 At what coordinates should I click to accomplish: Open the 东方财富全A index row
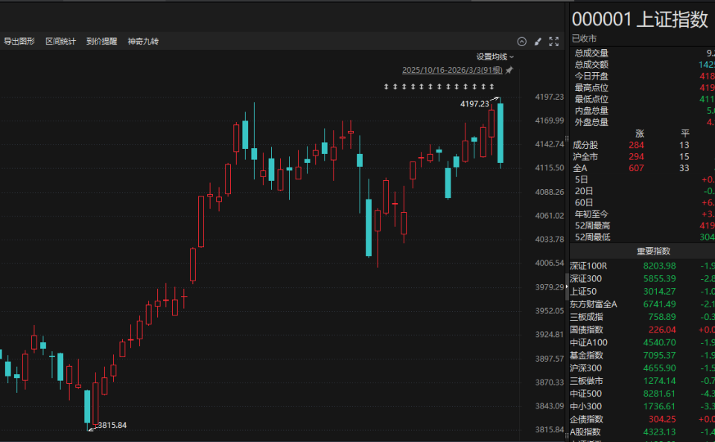[643, 304]
